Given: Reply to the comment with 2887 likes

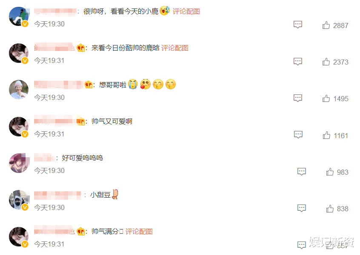Looking at the screenshot, I should [298, 25].
